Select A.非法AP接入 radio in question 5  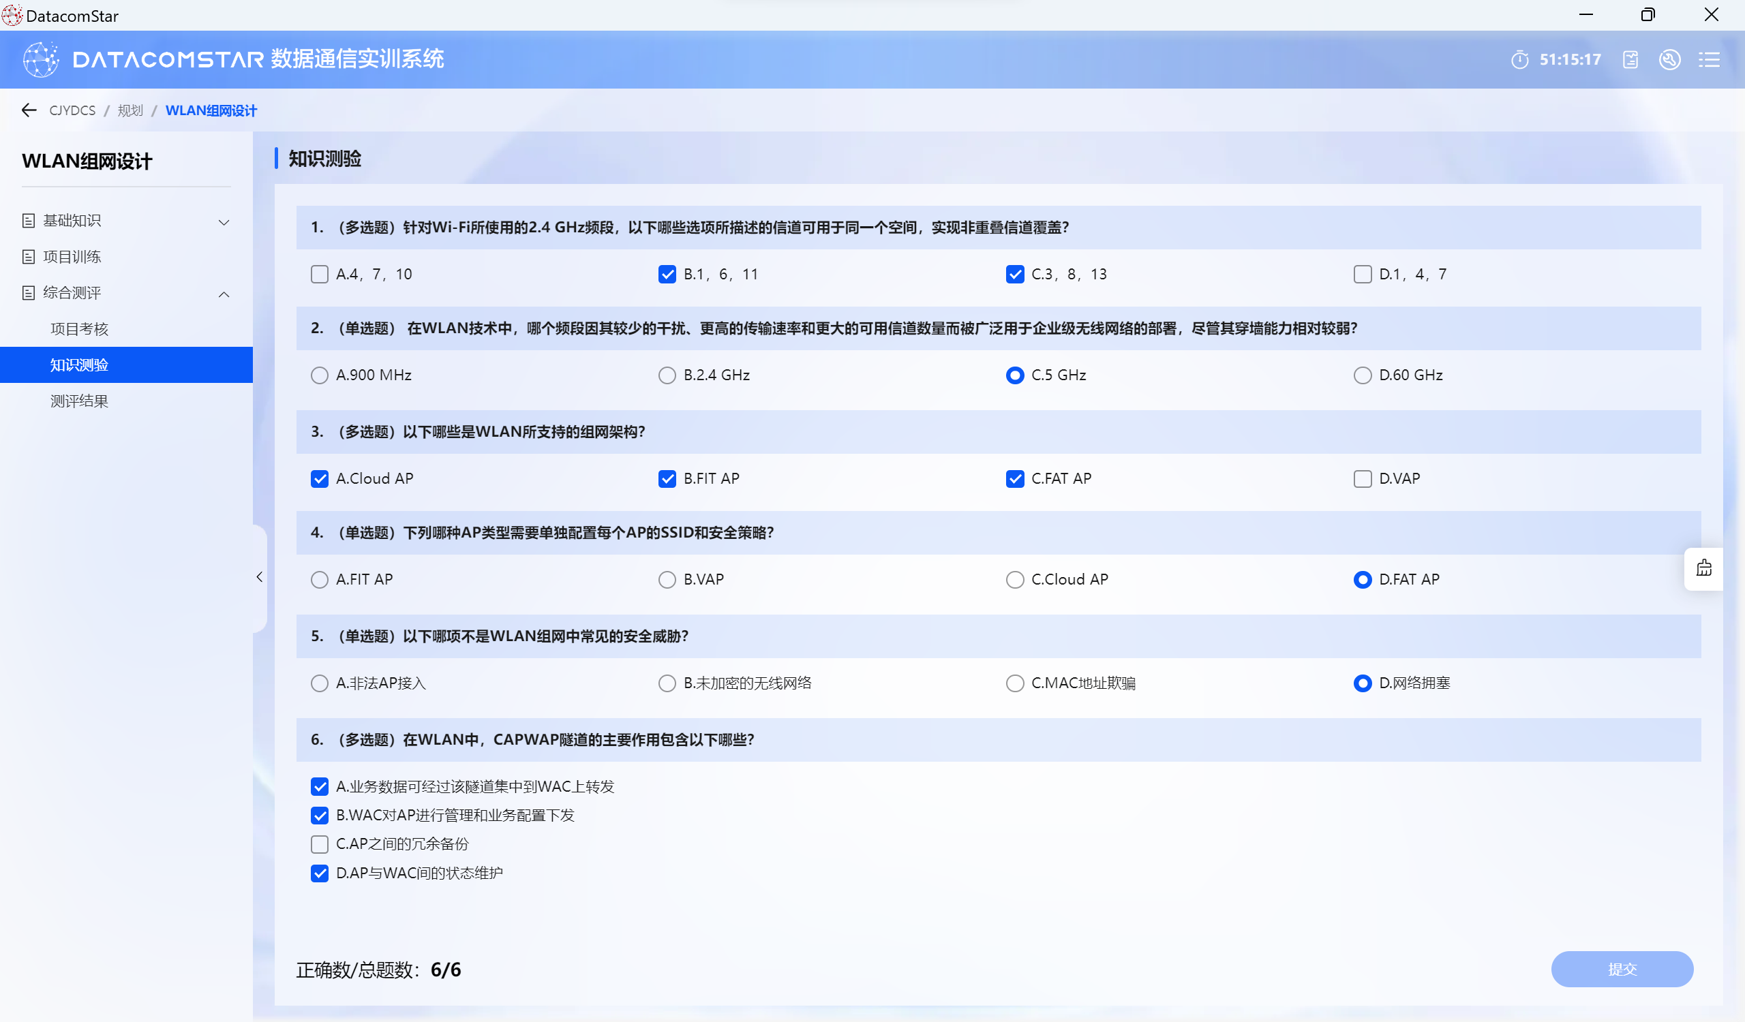tap(319, 683)
